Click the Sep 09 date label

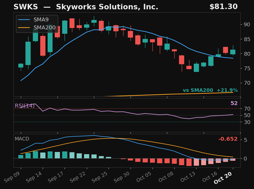point(12,177)
